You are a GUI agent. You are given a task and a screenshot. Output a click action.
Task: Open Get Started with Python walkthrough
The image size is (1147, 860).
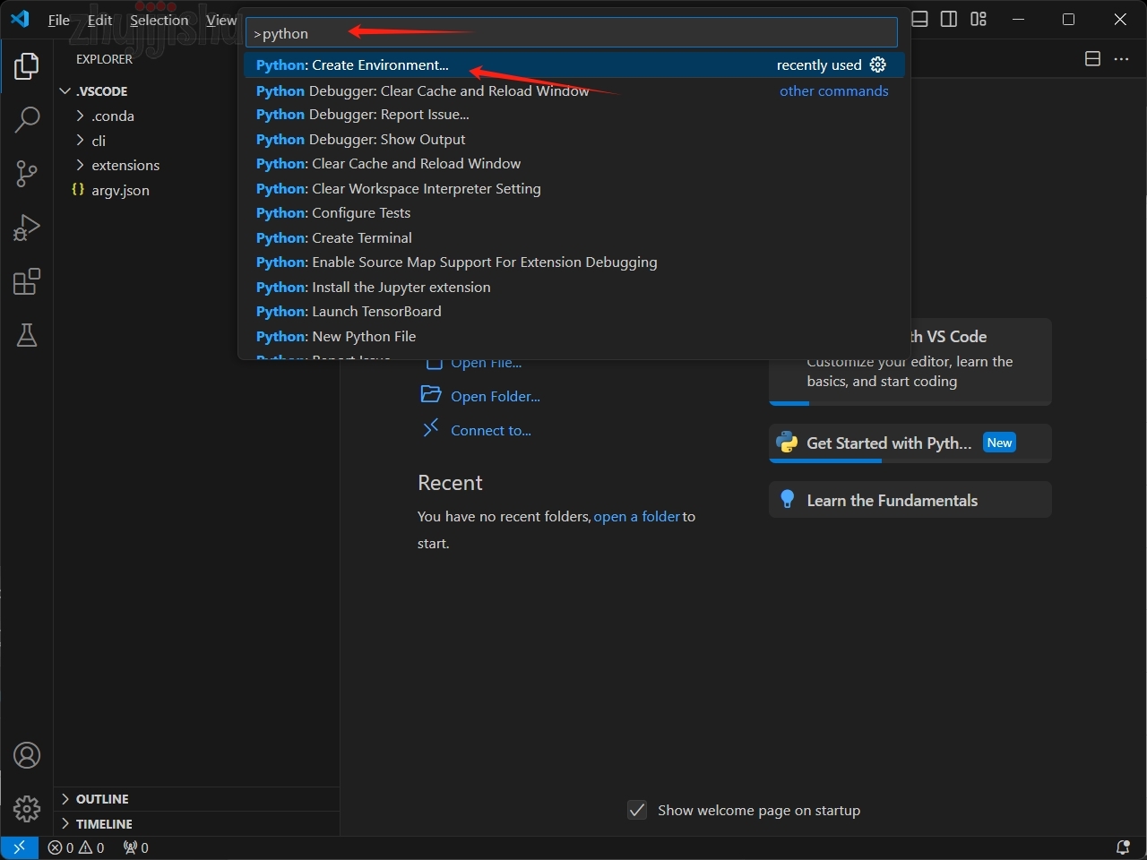(910, 443)
